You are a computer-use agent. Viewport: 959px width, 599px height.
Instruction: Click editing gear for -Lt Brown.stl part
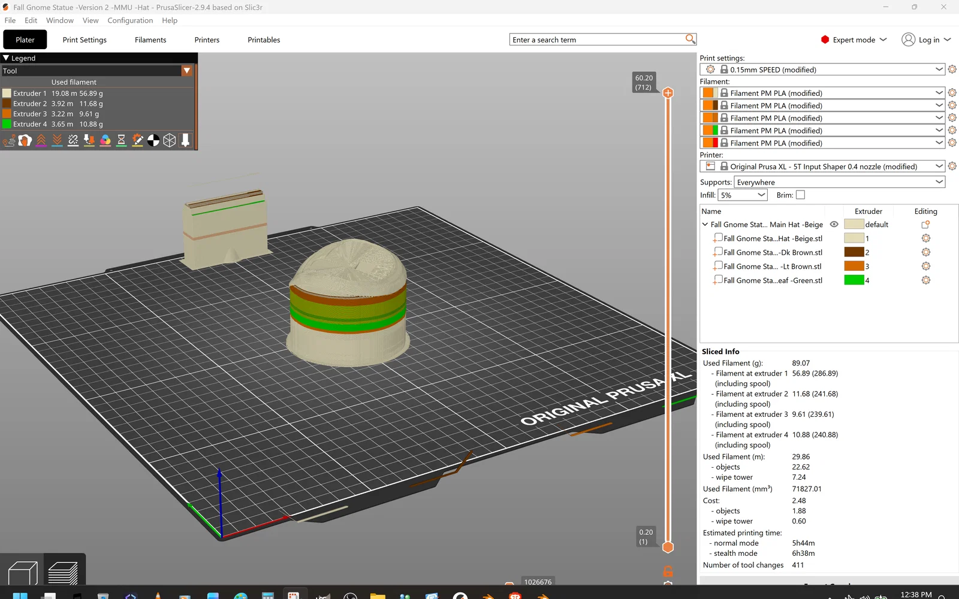pyautogui.click(x=925, y=266)
